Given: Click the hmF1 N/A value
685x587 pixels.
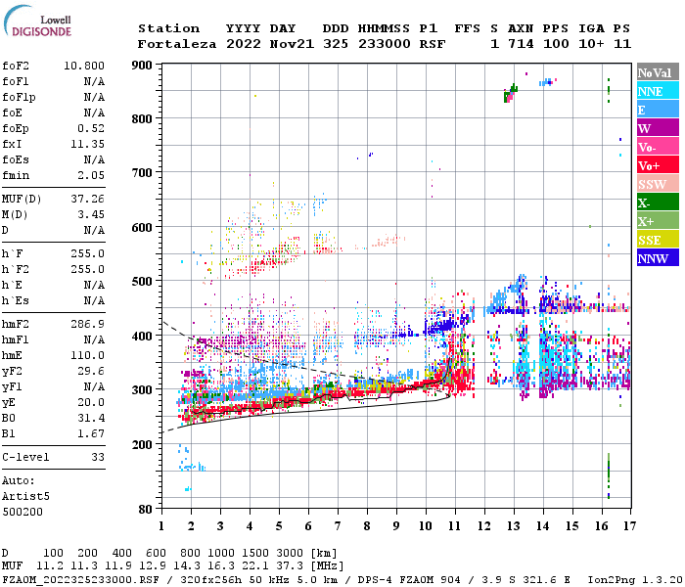Looking at the screenshot, I should coord(94,339).
